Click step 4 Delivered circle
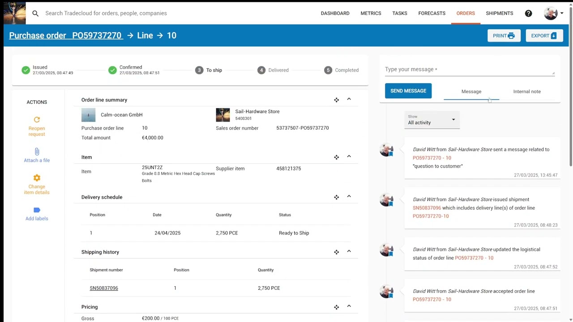573x322 pixels. (x=261, y=70)
